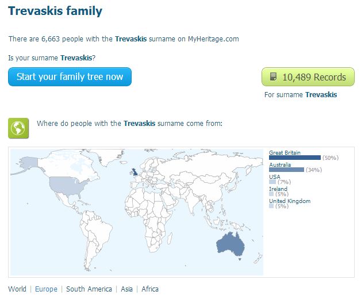This screenshot has height=295, width=361.
Task: Click the records document icon
Action: coord(273,76)
